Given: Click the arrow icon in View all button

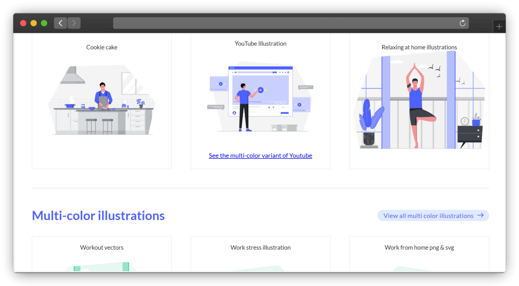Looking at the screenshot, I should point(480,216).
